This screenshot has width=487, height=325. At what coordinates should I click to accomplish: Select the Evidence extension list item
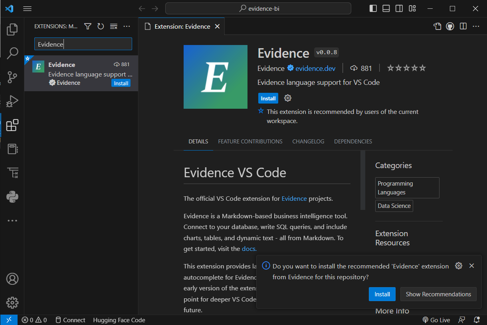coord(81,73)
